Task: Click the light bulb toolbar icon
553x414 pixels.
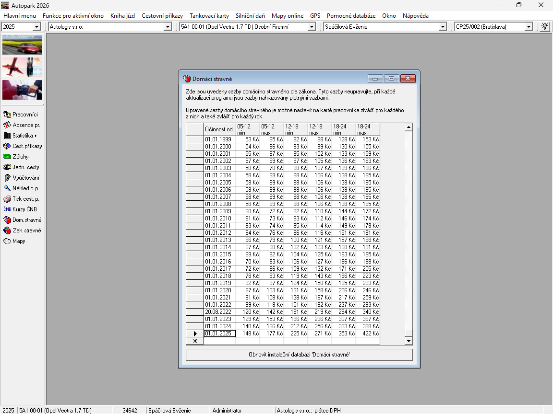Action: 544,27
